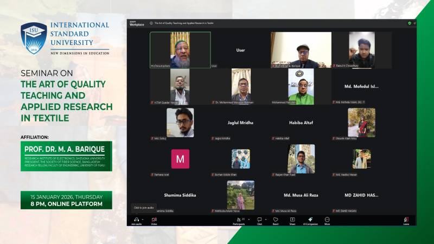
Task: Click the meeting info icon beside the title
Action: [x=151, y=23]
